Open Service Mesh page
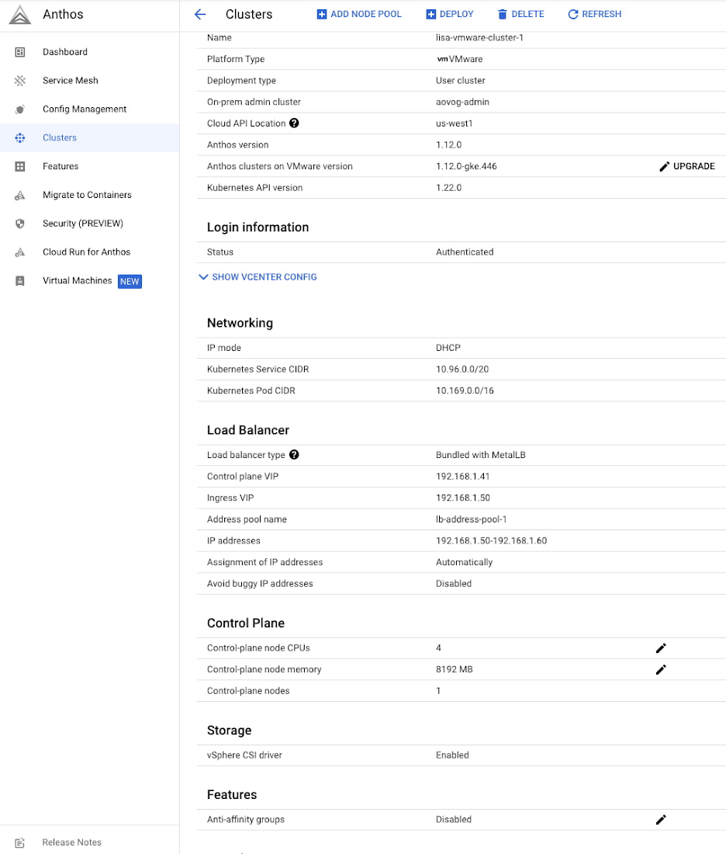 pos(71,80)
